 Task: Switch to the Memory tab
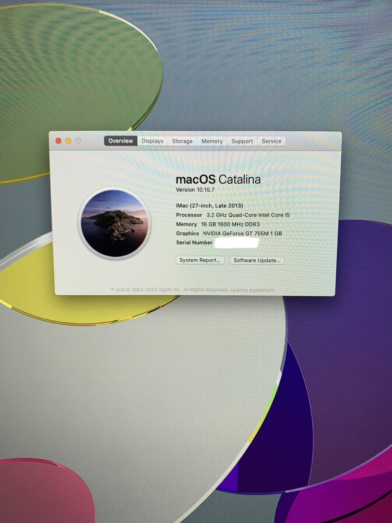pos(212,141)
